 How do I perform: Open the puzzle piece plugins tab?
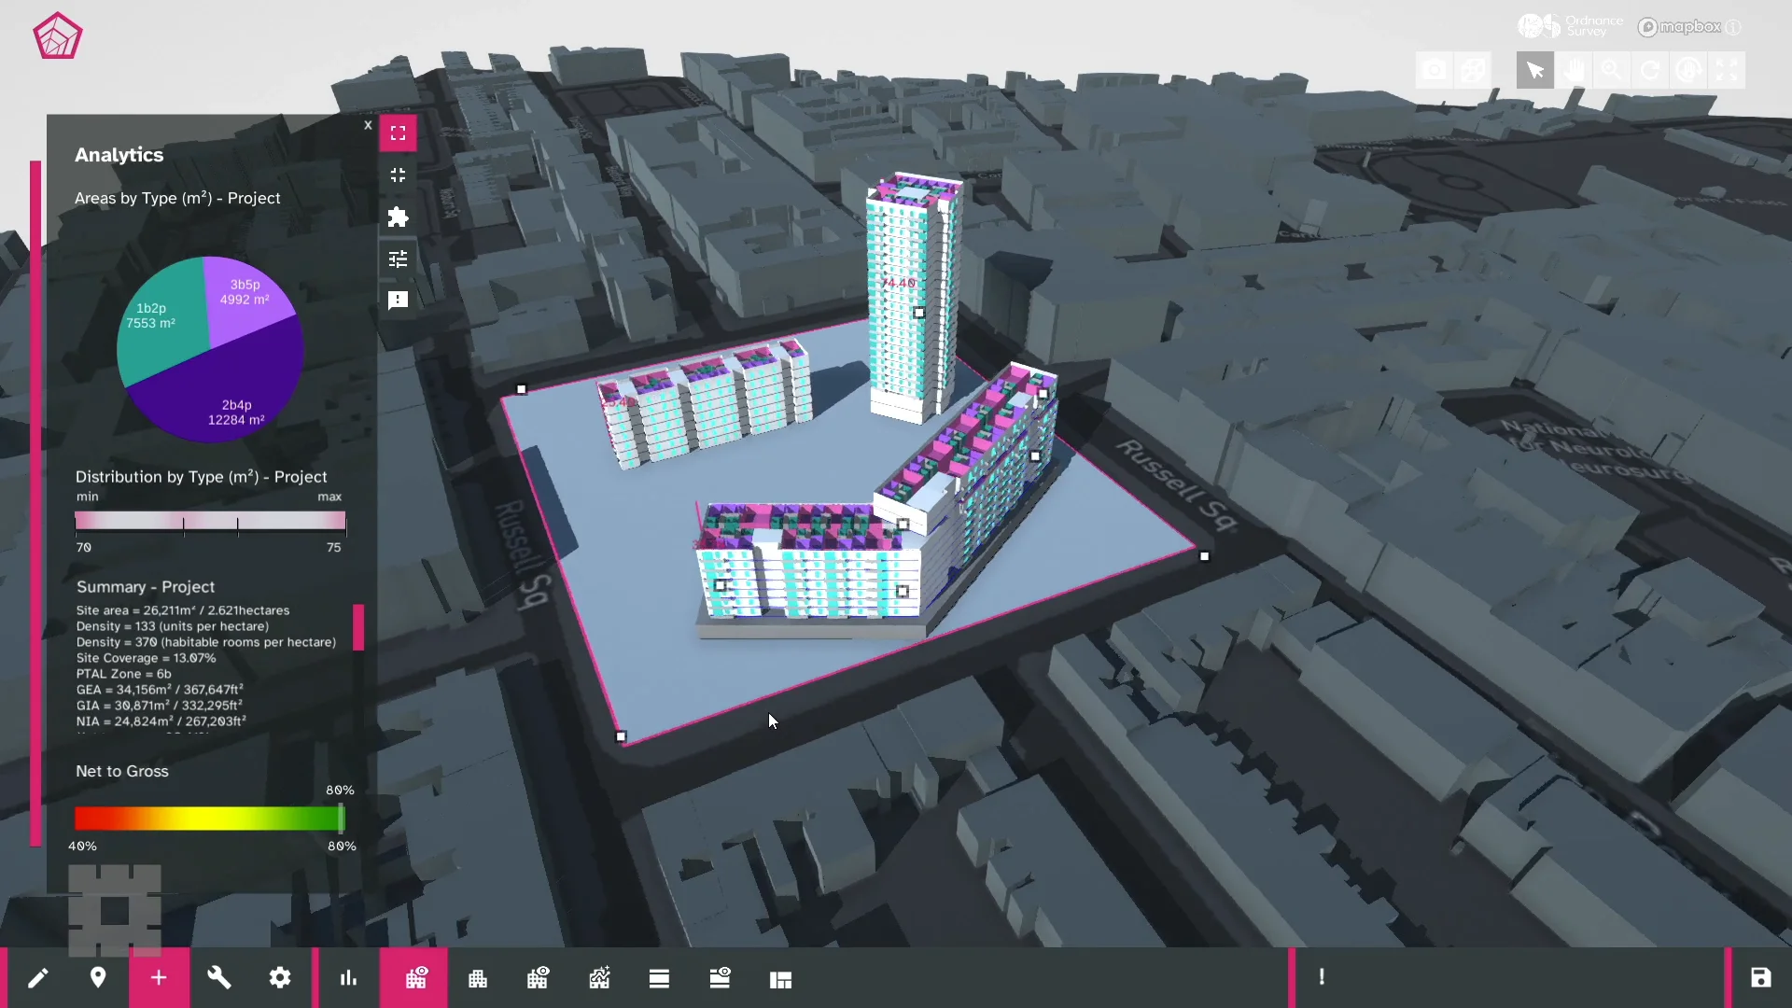tap(399, 217)
